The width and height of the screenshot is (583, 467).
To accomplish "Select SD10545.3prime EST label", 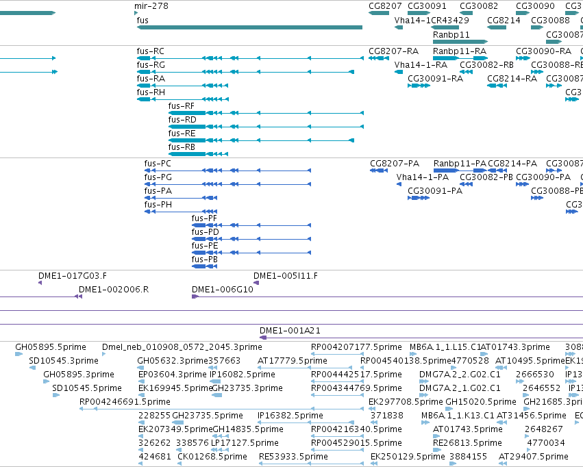I will pyautogui.click(x=64, y=361).
